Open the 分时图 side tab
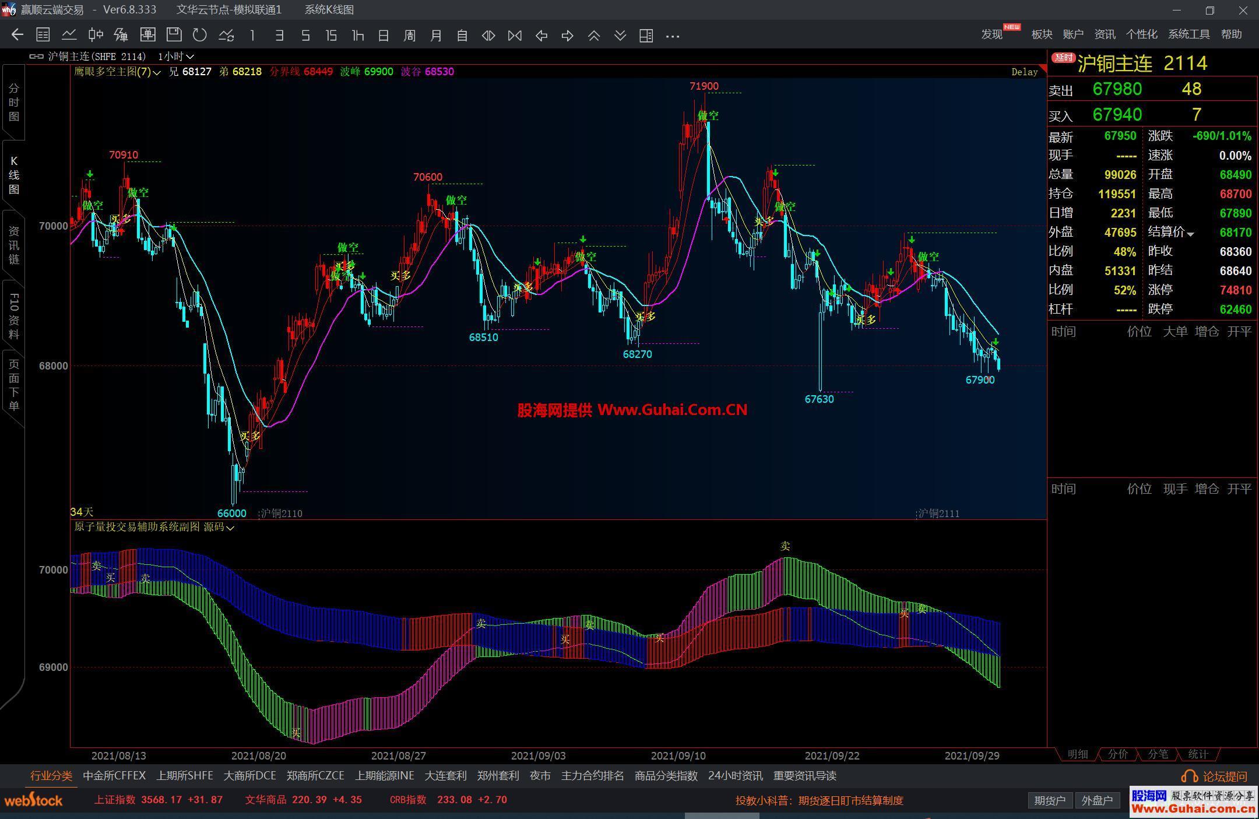This screenshot has height=819, width=1259. 13,103
